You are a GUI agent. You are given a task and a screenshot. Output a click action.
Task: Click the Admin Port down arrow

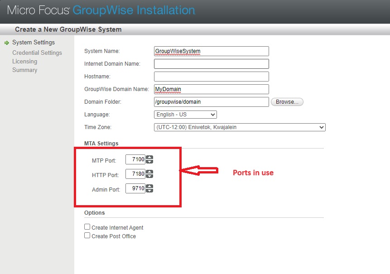click(149, 191)
